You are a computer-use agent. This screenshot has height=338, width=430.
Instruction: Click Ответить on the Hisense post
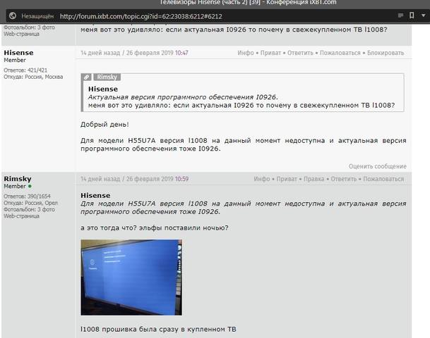[300, 53]
